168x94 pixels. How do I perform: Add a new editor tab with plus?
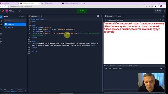click(41, 16)
